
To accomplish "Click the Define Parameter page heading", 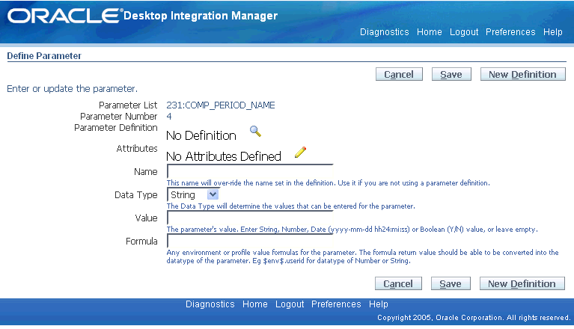I will pyautogui.click(x=44, y=56).
